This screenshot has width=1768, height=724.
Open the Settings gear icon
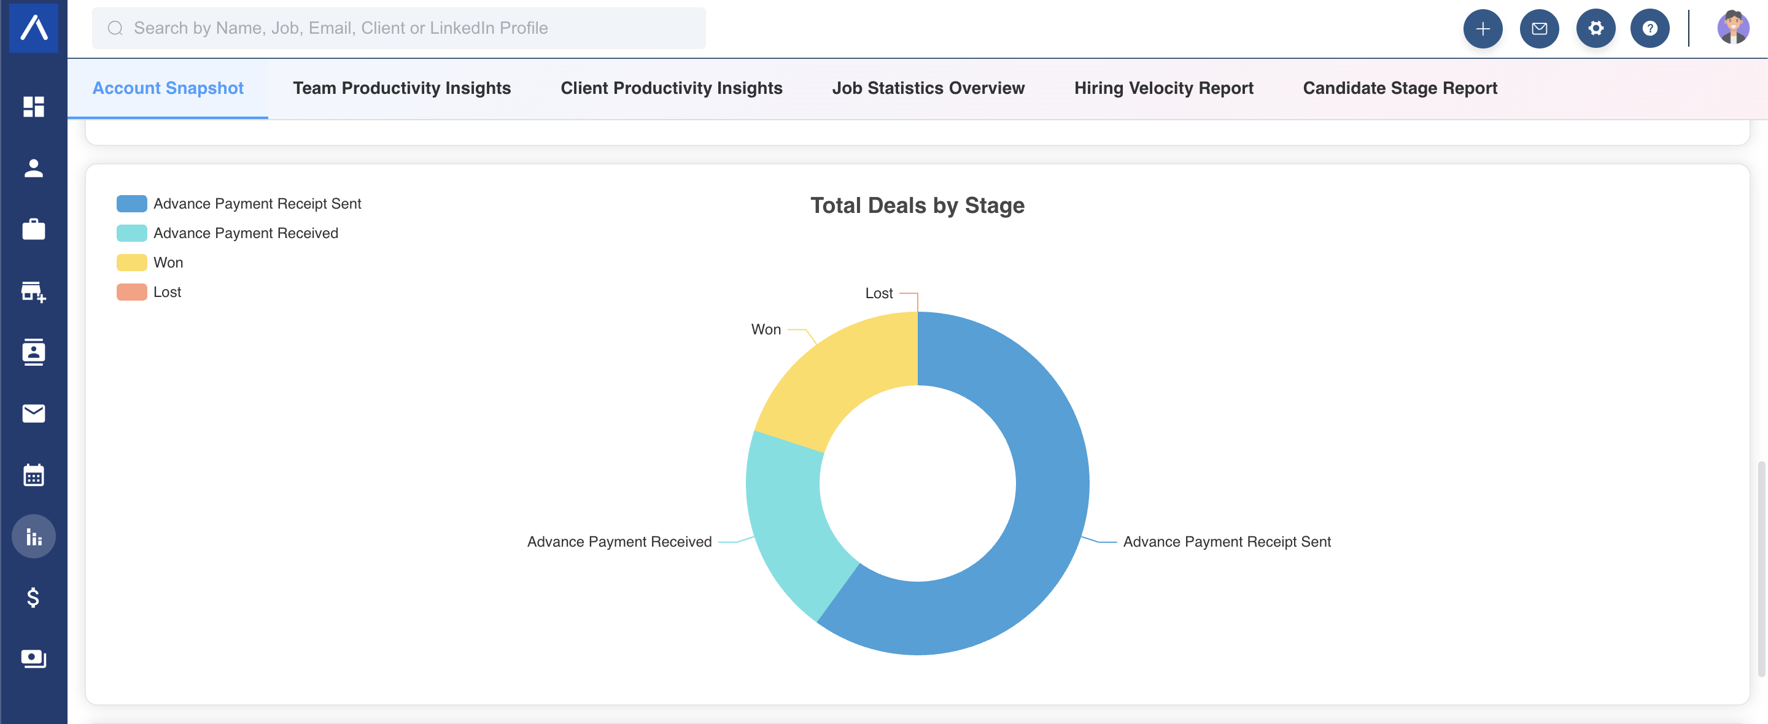(1595, 28)
